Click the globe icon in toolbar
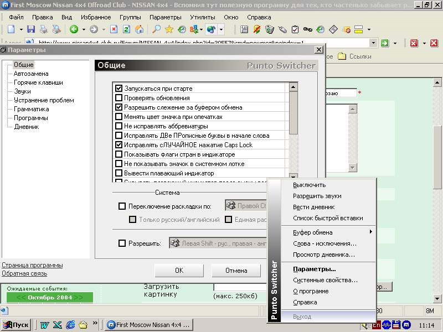This screenshot has height=332, width=443. point(212,29)
